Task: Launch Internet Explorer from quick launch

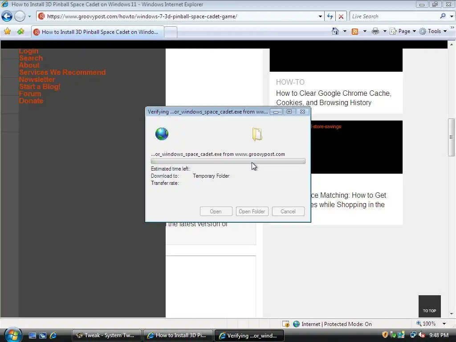Action: click(53, 336)
